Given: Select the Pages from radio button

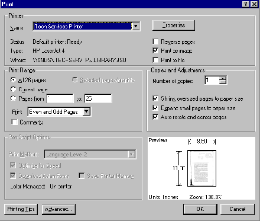Looking at the screenshot, I should [x=13, y=98].
